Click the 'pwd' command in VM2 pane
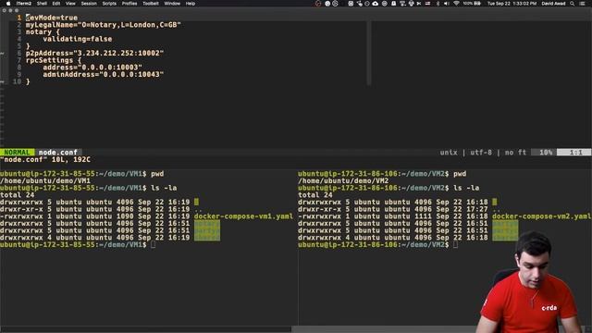 tap(460, 174)
